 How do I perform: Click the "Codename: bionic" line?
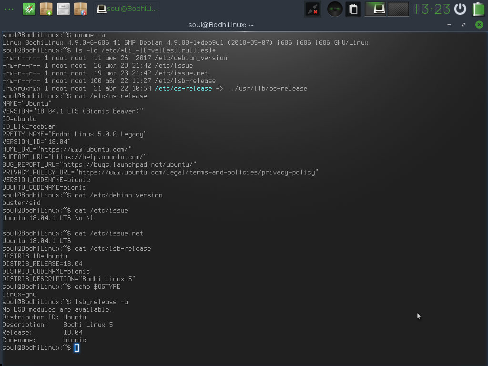(x=44, y=340)
